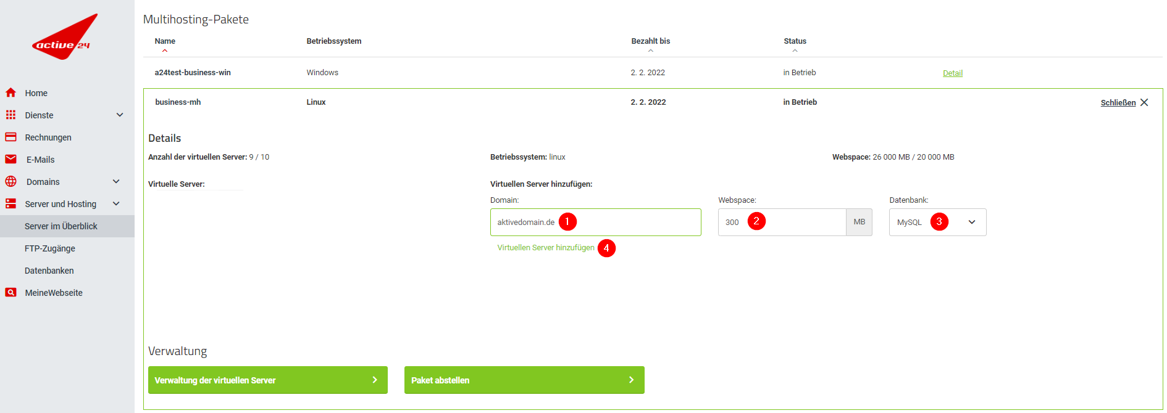Image resolution: width=1167 pixels, height=413 pixels.
Task: Click Virtuellen Server hinzufügen link
Action: (x=546, y=248)
